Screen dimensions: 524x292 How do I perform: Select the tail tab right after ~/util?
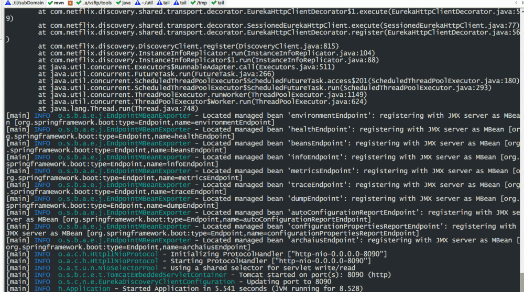point(163,3)
